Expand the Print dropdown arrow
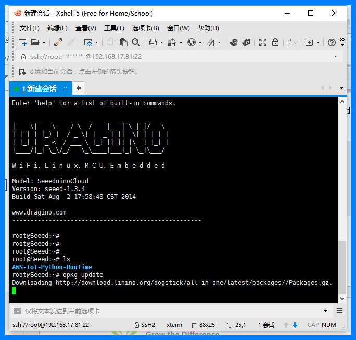 (x=161, y=43)
